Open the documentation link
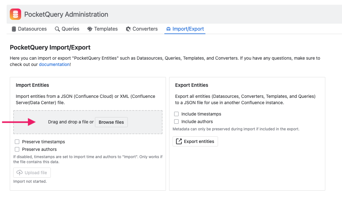342x202 pixels. [x=54, y=65]
